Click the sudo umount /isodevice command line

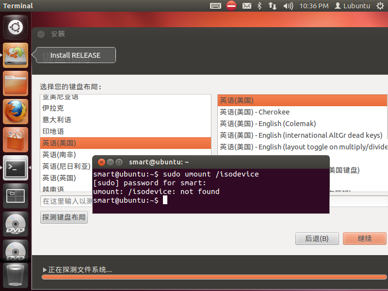tap(176, 174)
